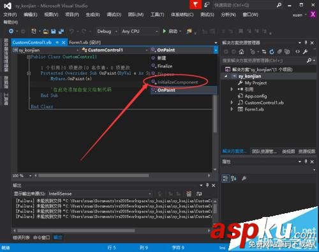Click the save file toolbar icon
Viewport: 319px width, 252px height.
[54, 32]
